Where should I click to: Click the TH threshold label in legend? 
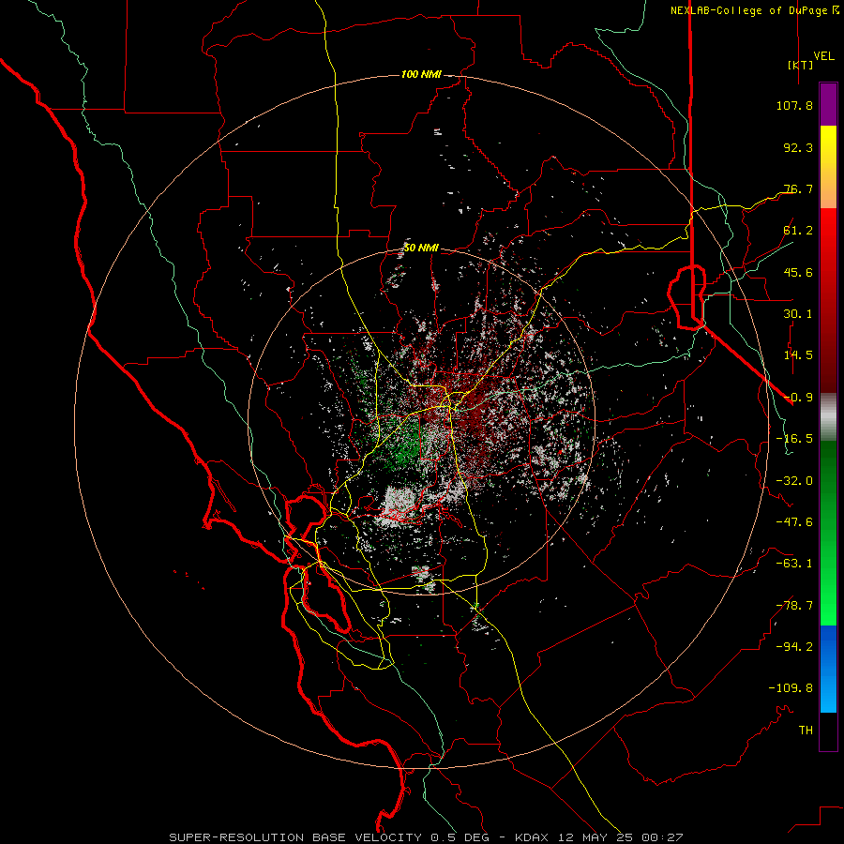coord(806,731)
